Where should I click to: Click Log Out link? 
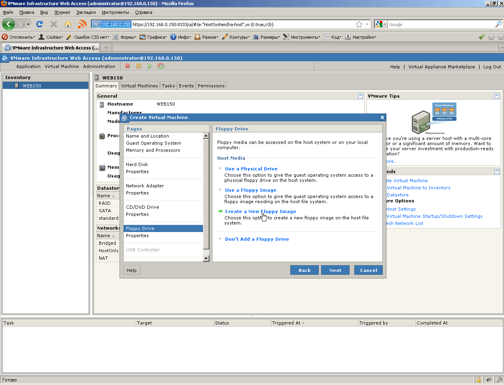[x=492, y=67]
